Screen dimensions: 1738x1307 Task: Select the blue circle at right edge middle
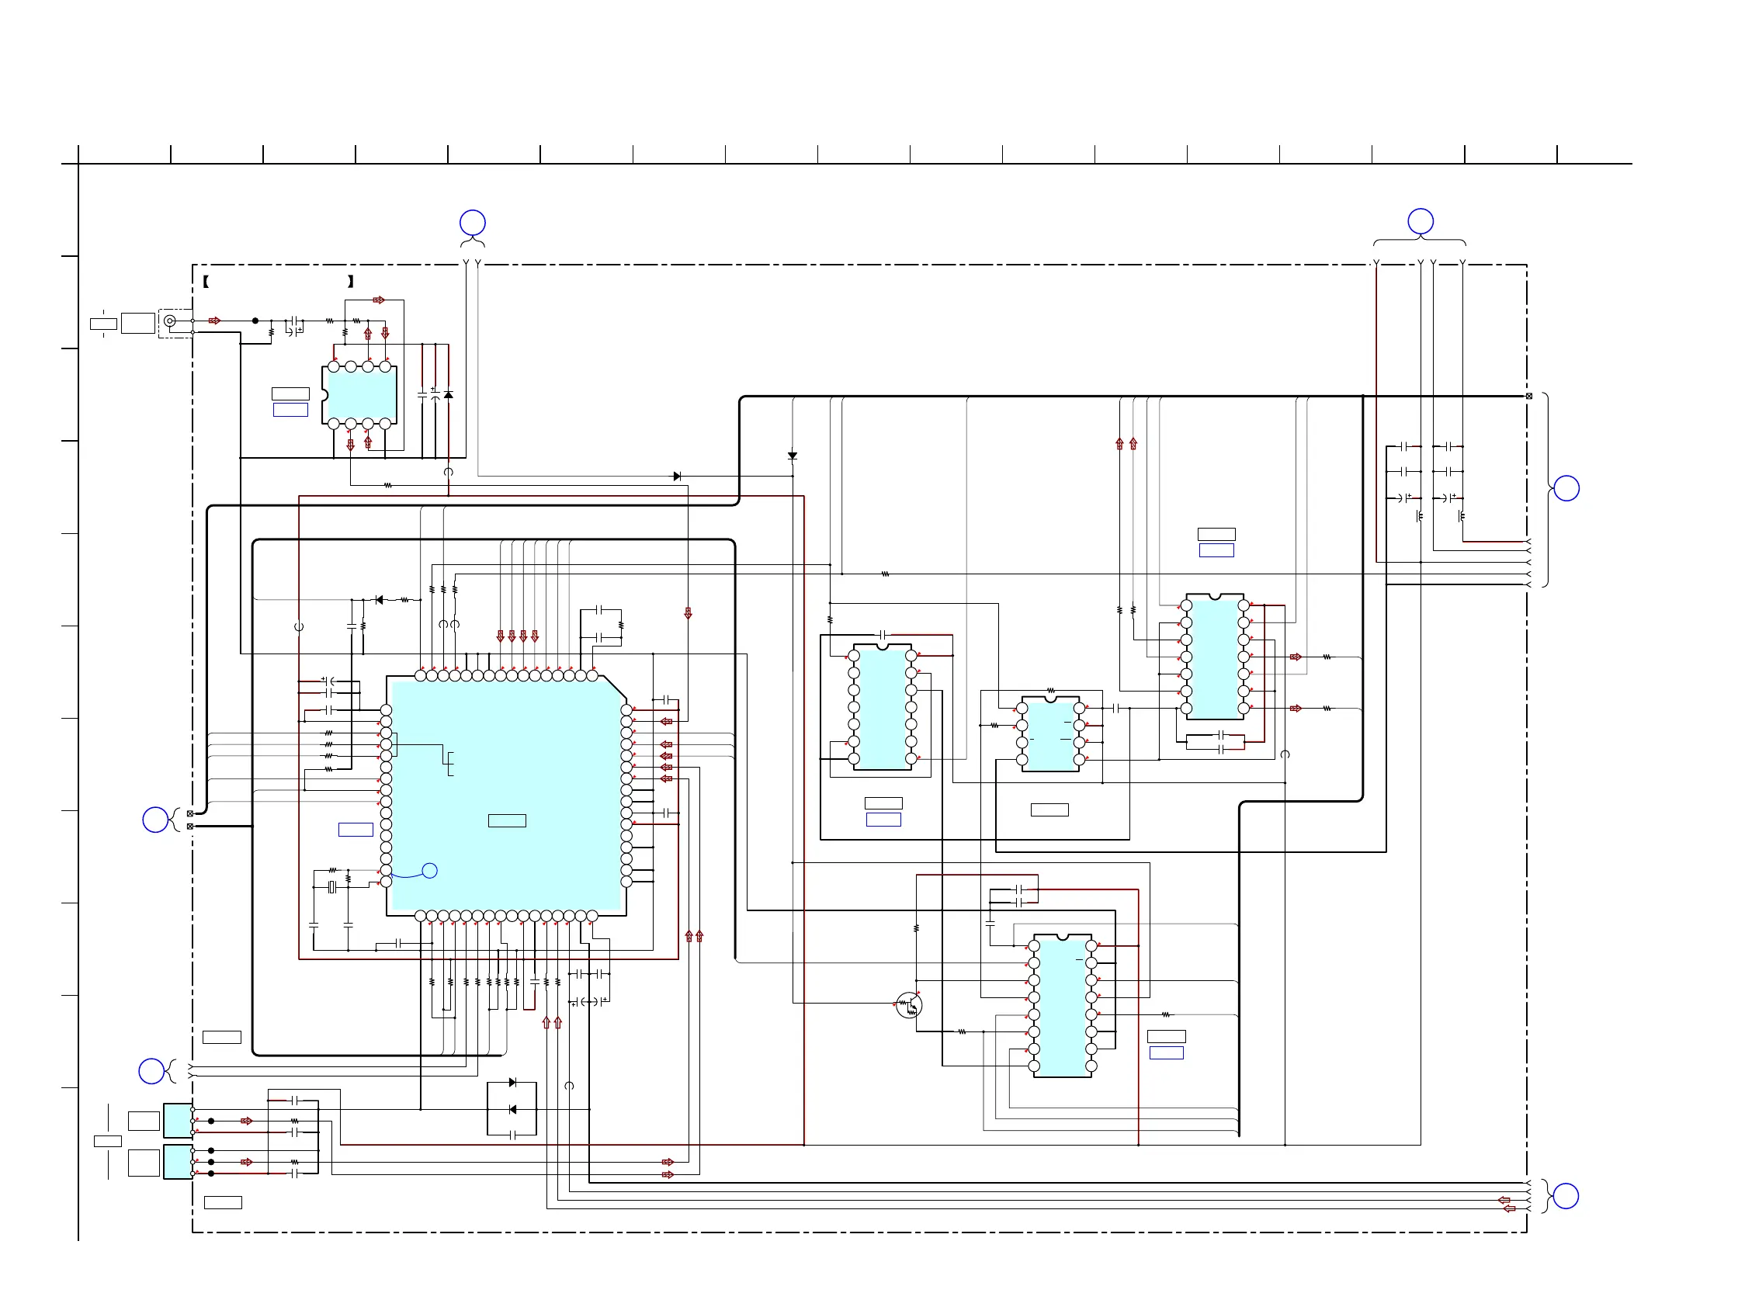click(1566, 488)
